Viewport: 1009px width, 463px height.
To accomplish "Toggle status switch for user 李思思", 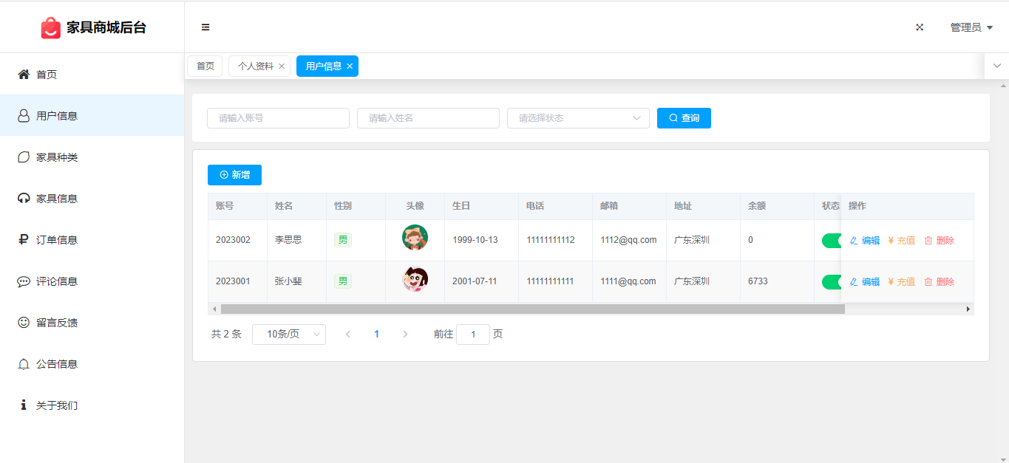I will pos(832,241).
